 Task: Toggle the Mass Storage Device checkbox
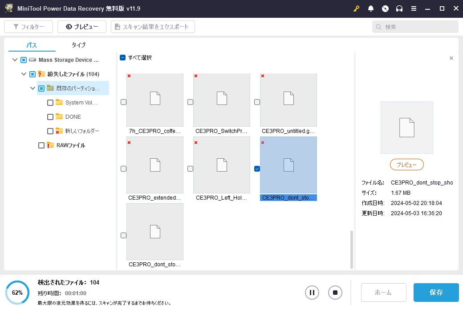(24, 60)
